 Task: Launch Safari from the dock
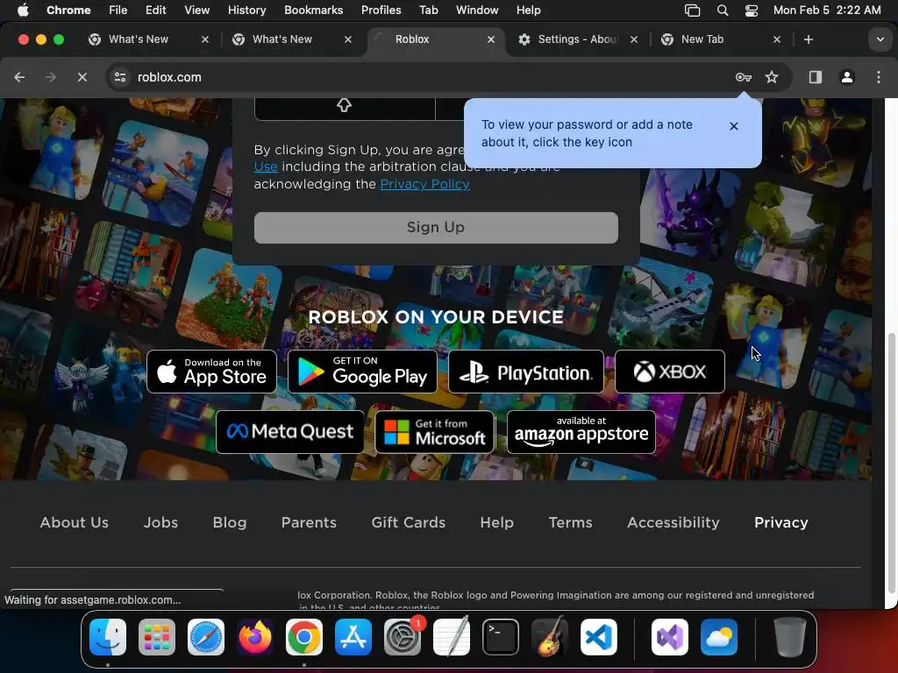coord(205,638)
